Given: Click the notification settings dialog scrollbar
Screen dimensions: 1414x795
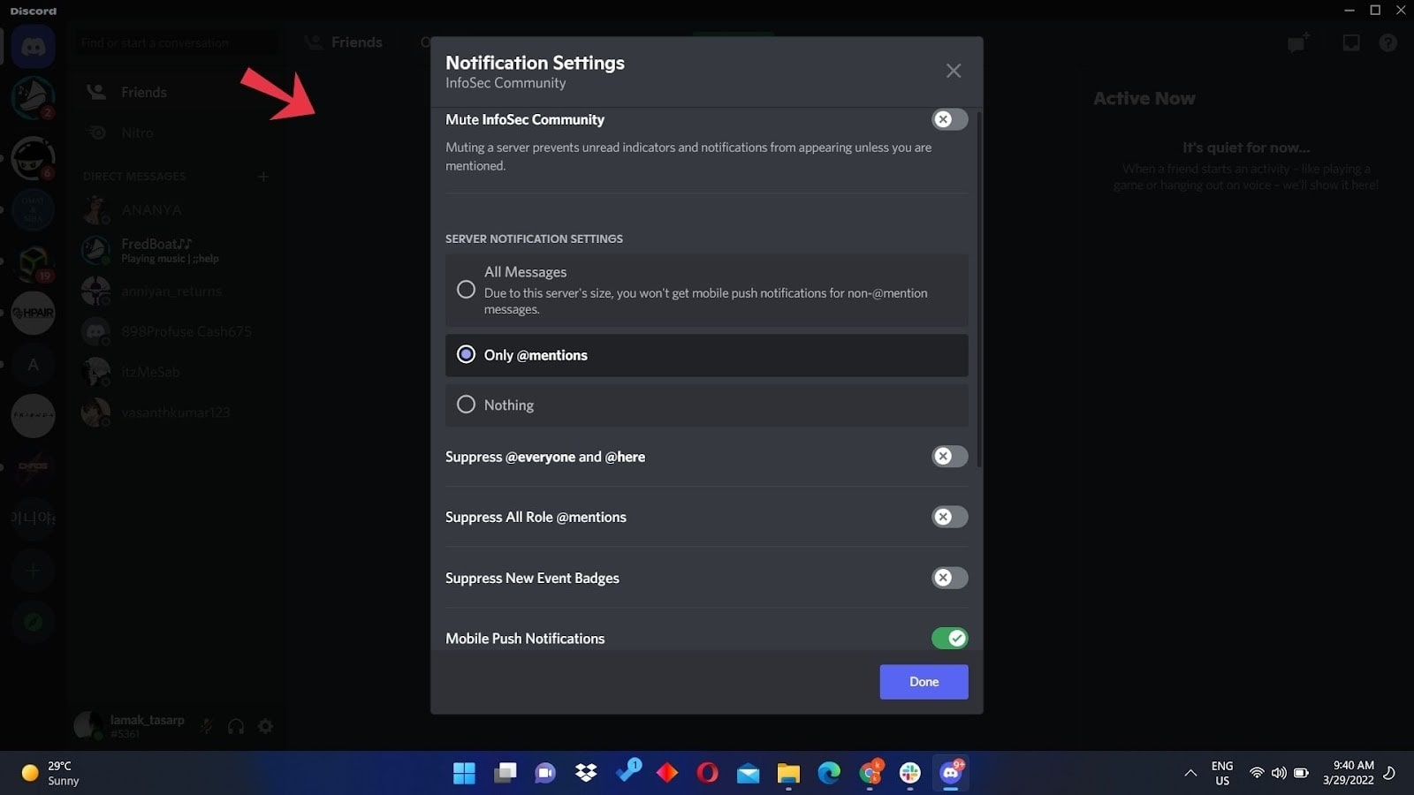Looking at the screenshot, I should [x=978, y=287].
